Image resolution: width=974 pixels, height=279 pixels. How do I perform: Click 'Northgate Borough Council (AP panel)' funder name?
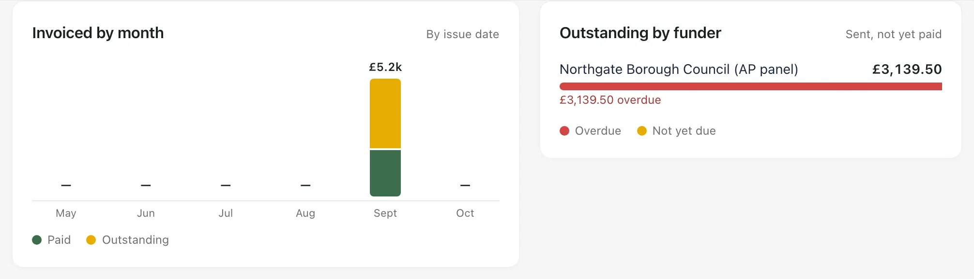click(x=679, y=70)
